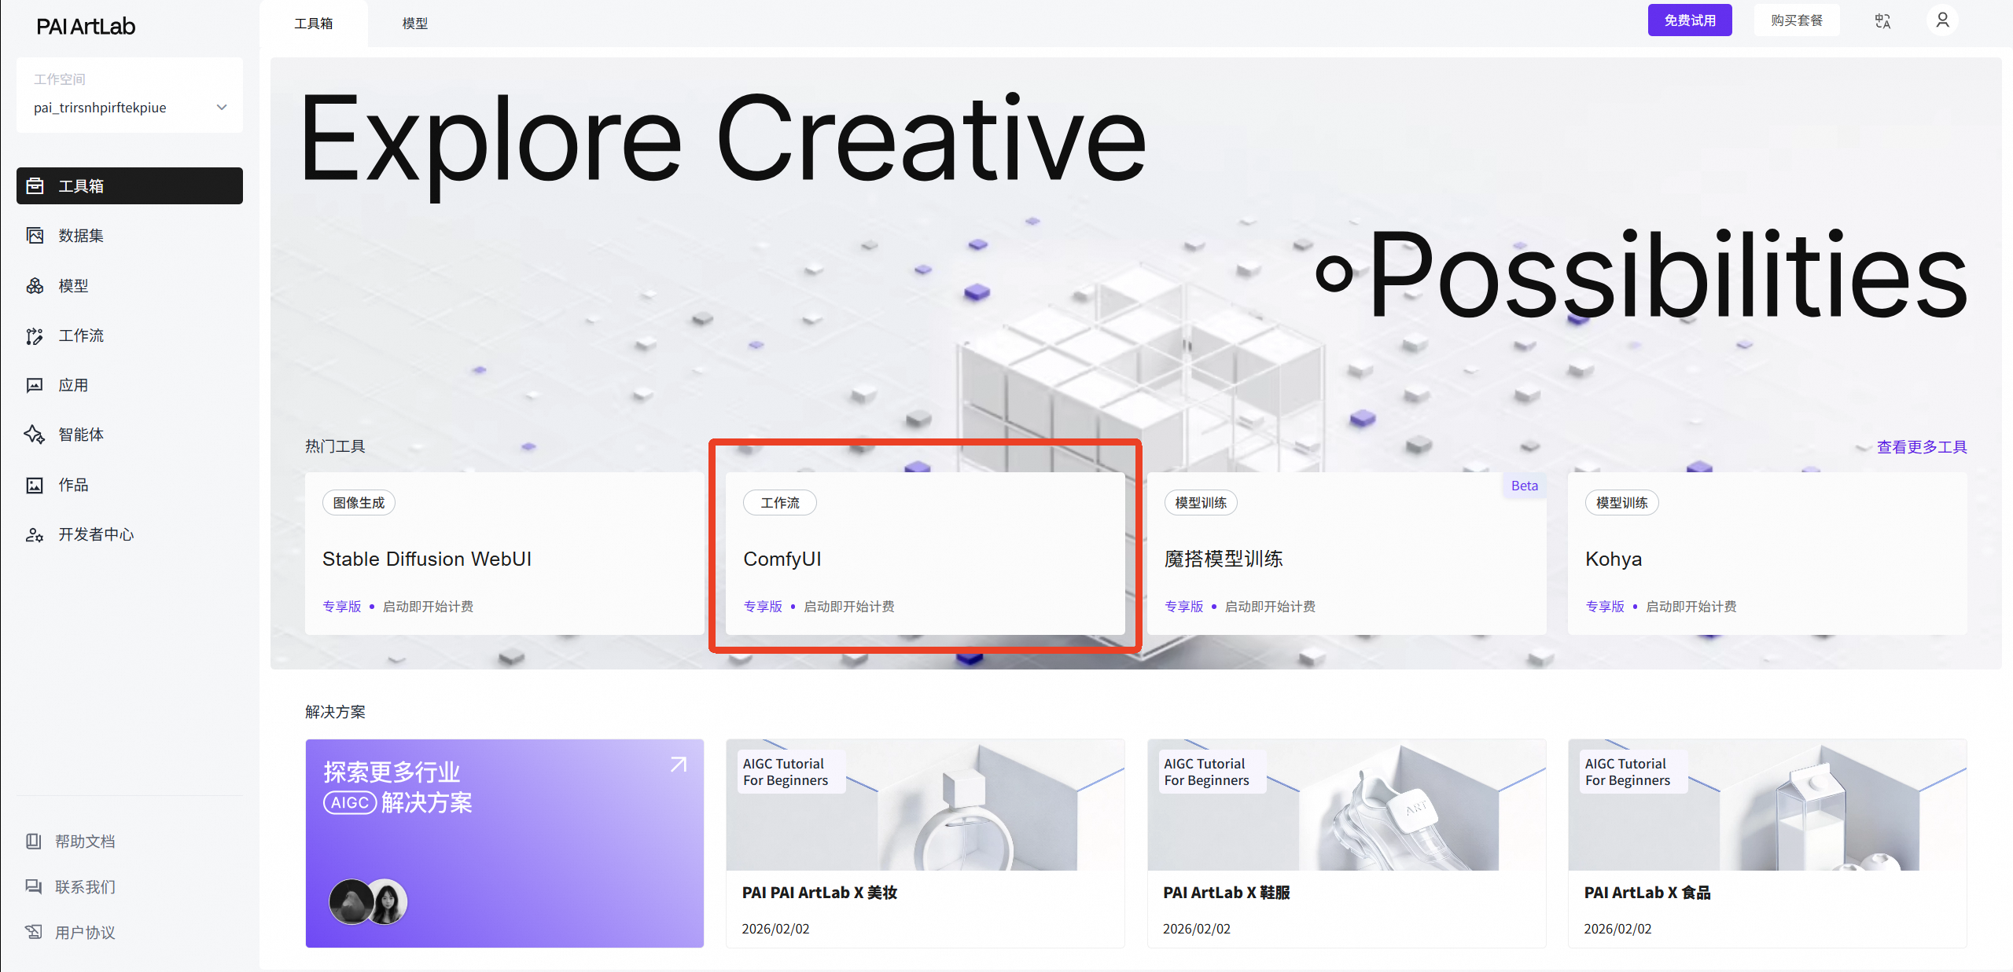
Task: Open 工作流 in the sidebar menu
Action: coord(130,336)
